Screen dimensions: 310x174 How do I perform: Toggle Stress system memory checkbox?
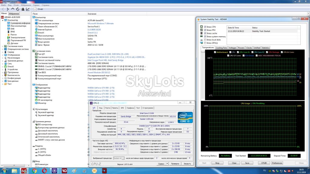coord(205,37)
